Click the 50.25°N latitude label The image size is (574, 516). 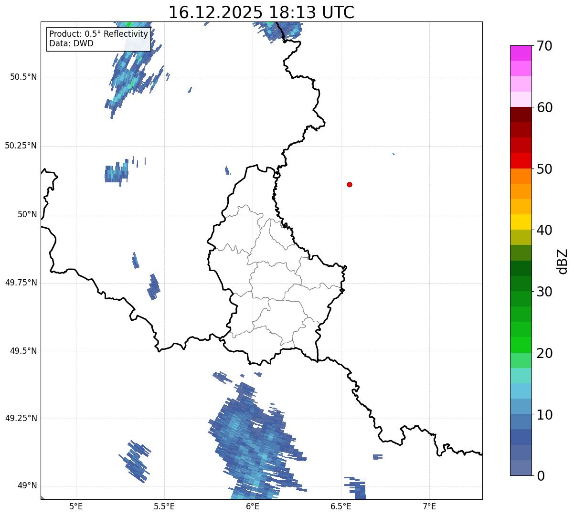point(21,146)
